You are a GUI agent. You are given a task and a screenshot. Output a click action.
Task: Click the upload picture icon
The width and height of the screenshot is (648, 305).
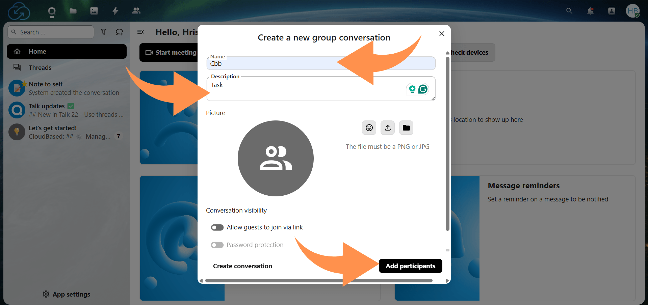pos(388,128)
